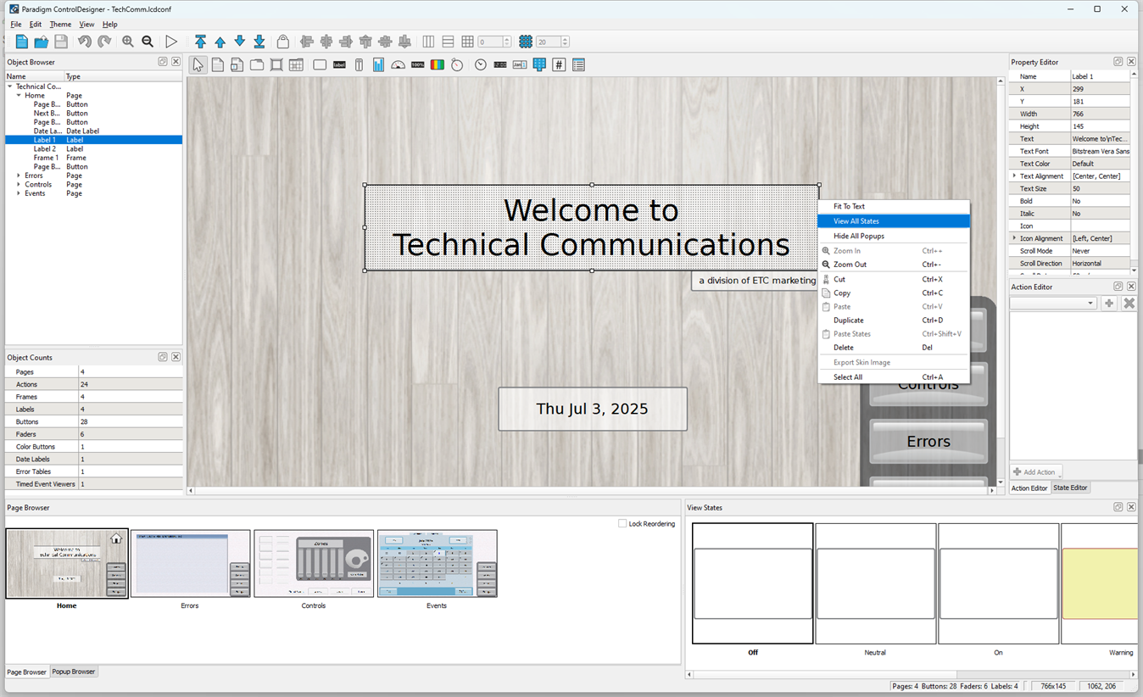Click the Add Action button
This screenshot has width=1143, height=697.
pyautogui.click(x=1034, y=472)
